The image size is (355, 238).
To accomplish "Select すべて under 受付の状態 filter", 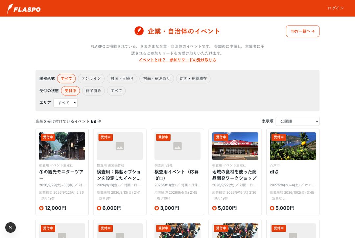I will pos(116,91).
